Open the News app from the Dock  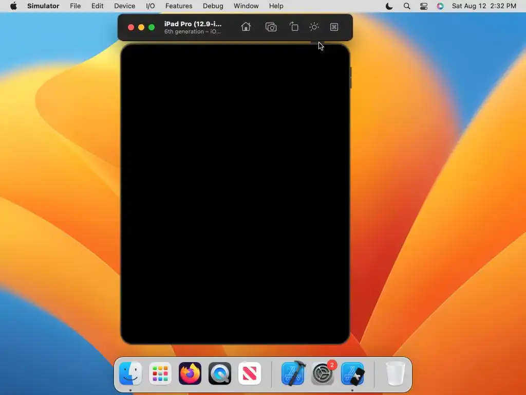(x=250, y=373)
